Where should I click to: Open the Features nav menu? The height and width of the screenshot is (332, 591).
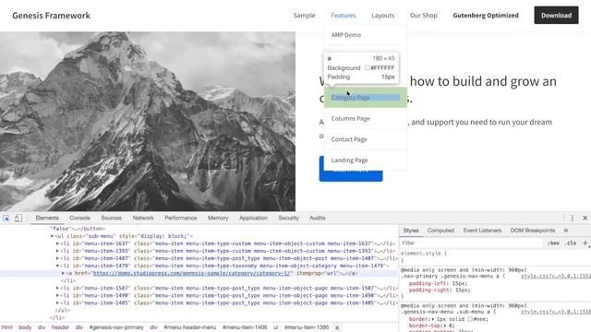(x=344, y=16)
